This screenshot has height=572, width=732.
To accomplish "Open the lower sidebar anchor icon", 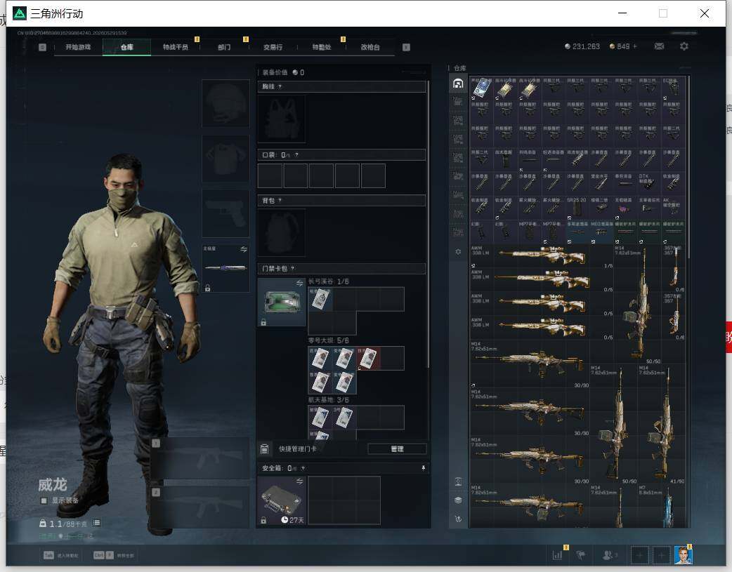I will [x=458, y=519].
